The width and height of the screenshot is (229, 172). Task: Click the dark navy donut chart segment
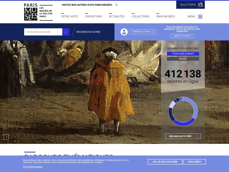tap(171, 114)
